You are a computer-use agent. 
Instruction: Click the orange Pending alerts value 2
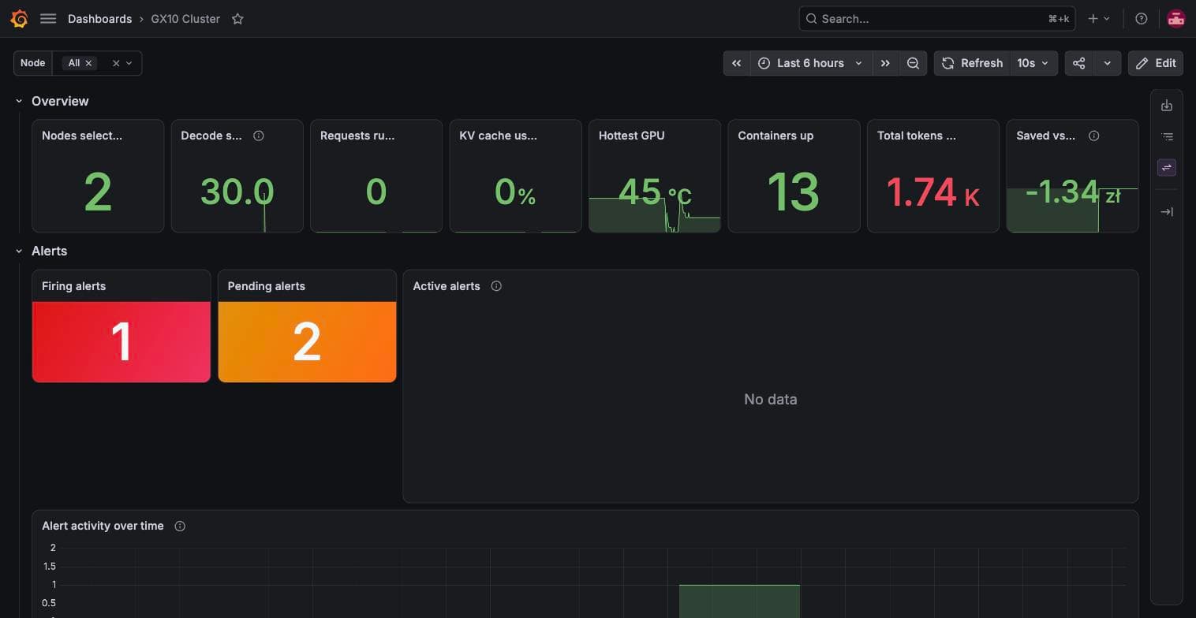[x=307, y=342]
